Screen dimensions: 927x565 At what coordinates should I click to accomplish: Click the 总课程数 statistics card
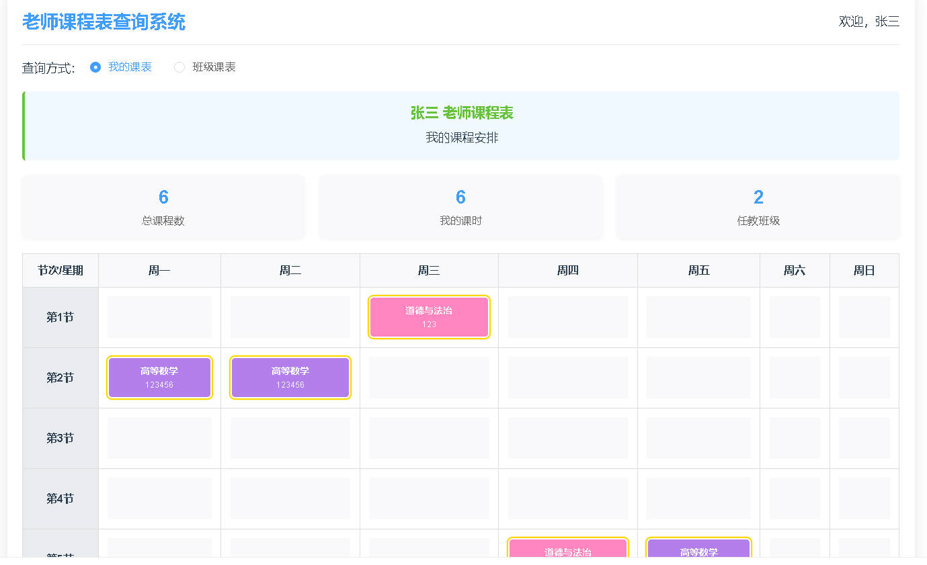pos(163,207)
